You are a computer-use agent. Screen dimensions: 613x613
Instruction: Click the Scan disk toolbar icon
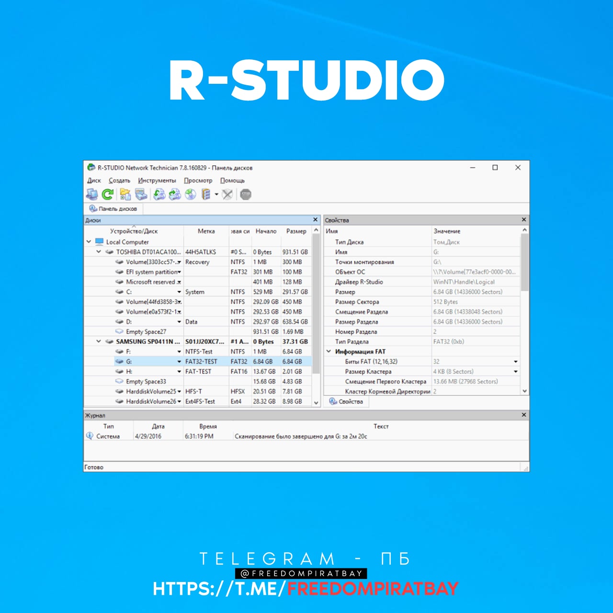[141, 194]
